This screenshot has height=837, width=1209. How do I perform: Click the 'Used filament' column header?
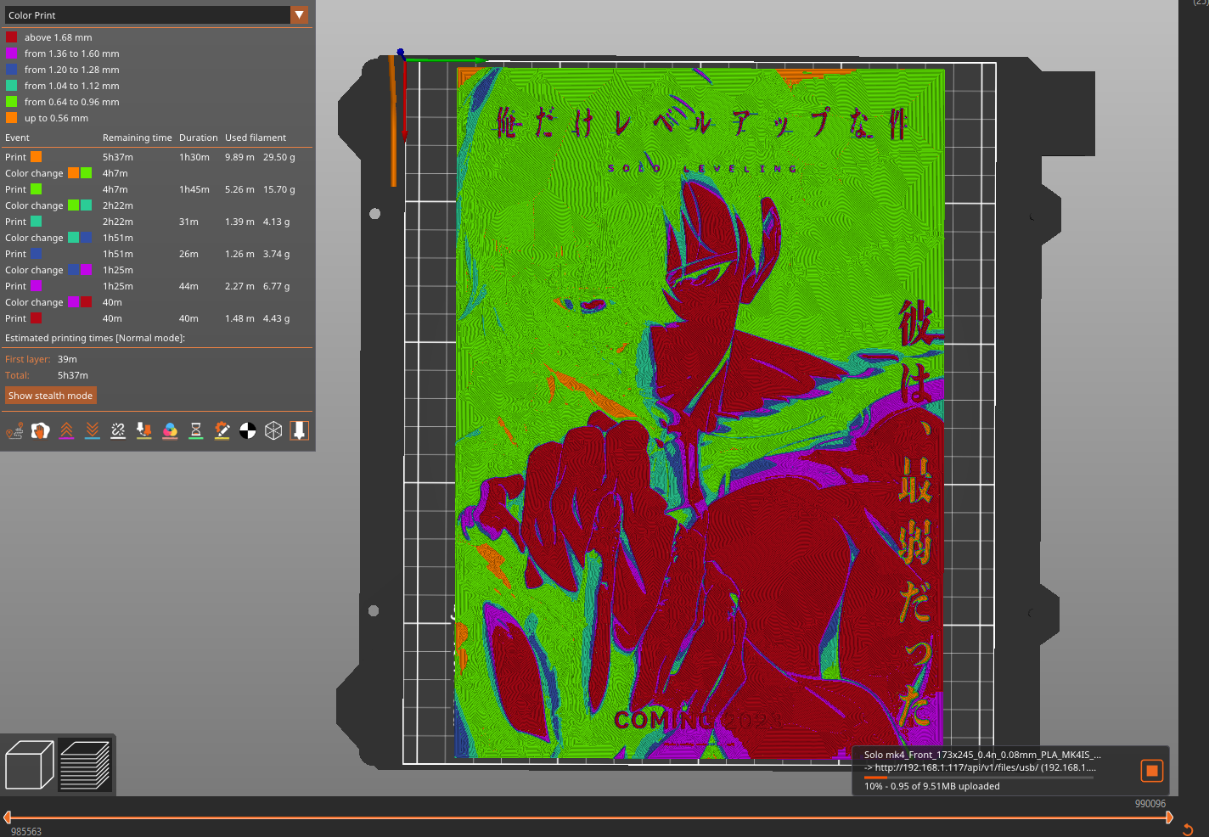tap(256, 138)
